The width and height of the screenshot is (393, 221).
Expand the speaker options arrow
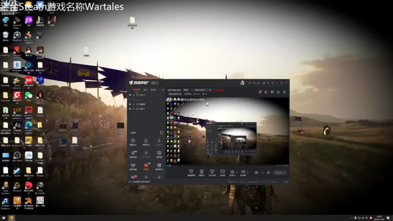248,172
